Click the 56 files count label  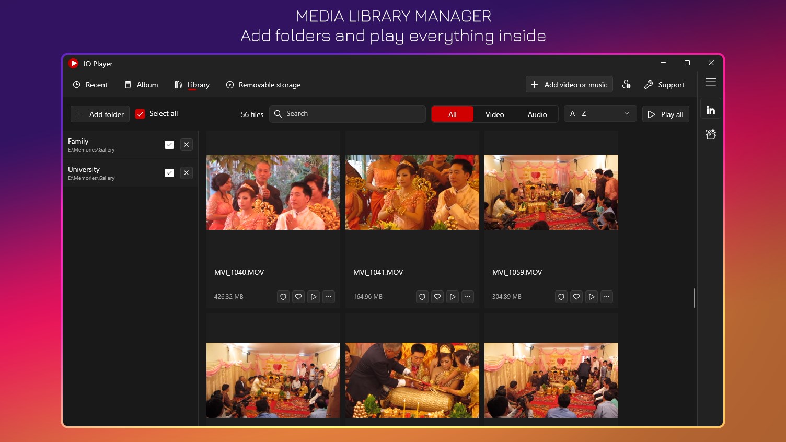(252, 114)
